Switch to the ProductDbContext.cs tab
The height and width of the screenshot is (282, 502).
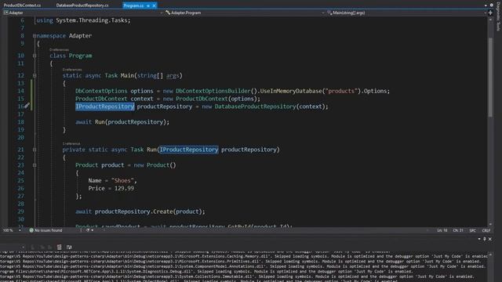point(22,5)
